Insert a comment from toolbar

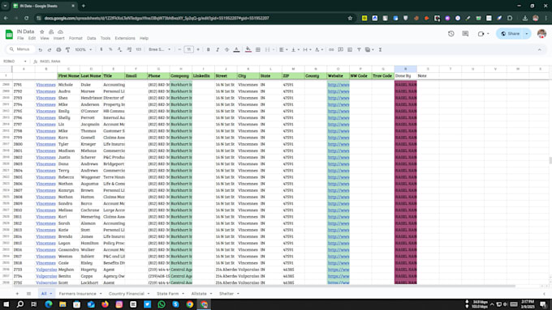pyautogui.click(x=340, y=49)
